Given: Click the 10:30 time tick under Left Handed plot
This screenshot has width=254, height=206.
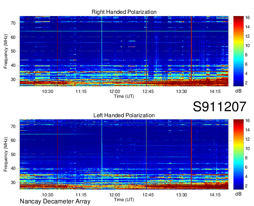Looking at the screenshot, I should click(47, 195).
